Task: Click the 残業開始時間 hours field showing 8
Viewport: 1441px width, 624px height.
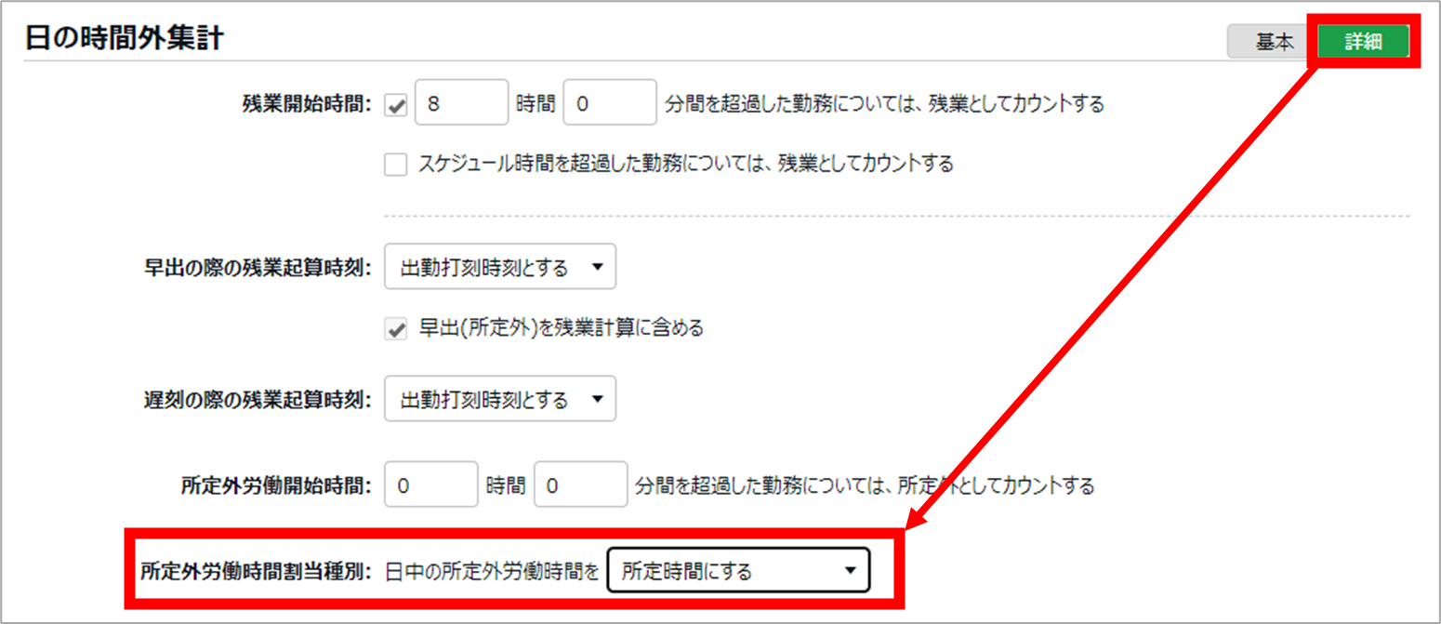Action: 461,104
